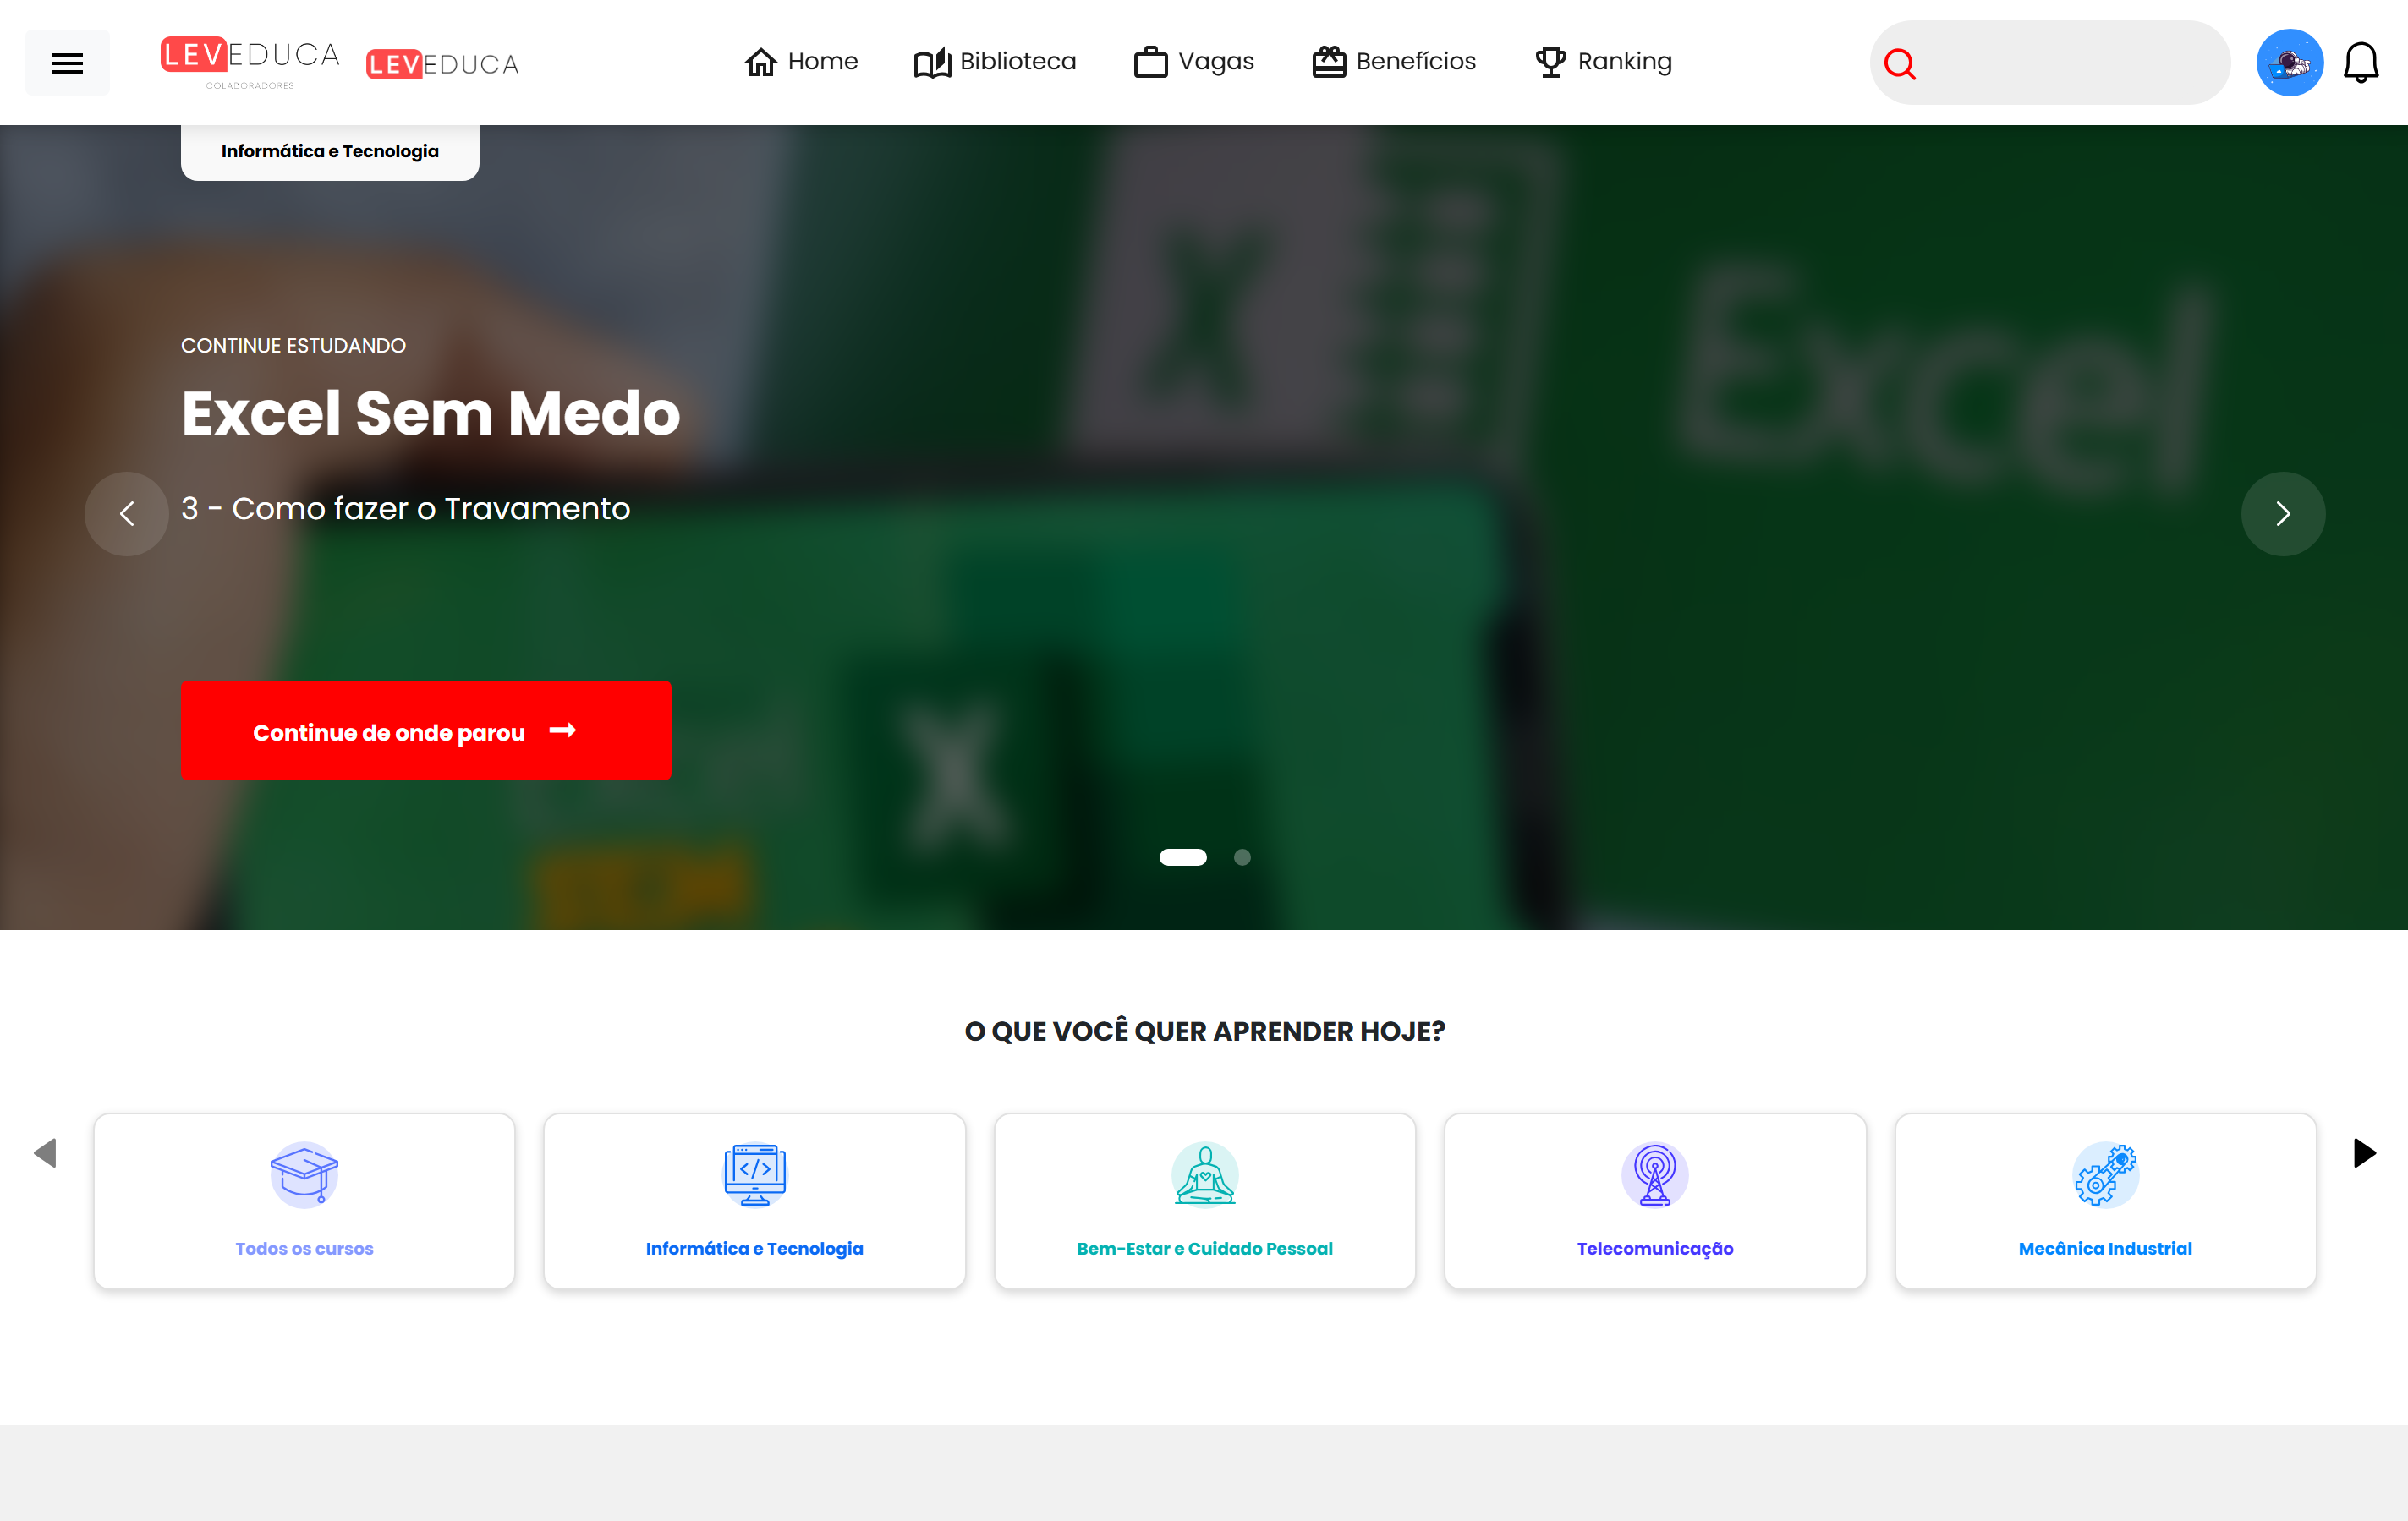
Task: Select the first banner slide indicator
Action: coord(1183,857)
